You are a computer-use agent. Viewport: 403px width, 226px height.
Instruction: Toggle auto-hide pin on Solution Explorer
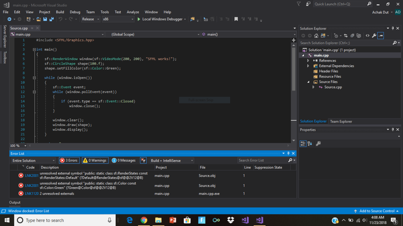[x=393, y=28]
